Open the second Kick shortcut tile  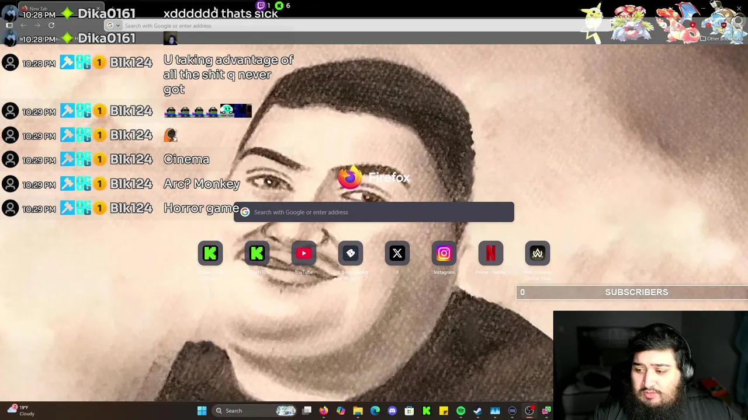click(x=257, y=253)
